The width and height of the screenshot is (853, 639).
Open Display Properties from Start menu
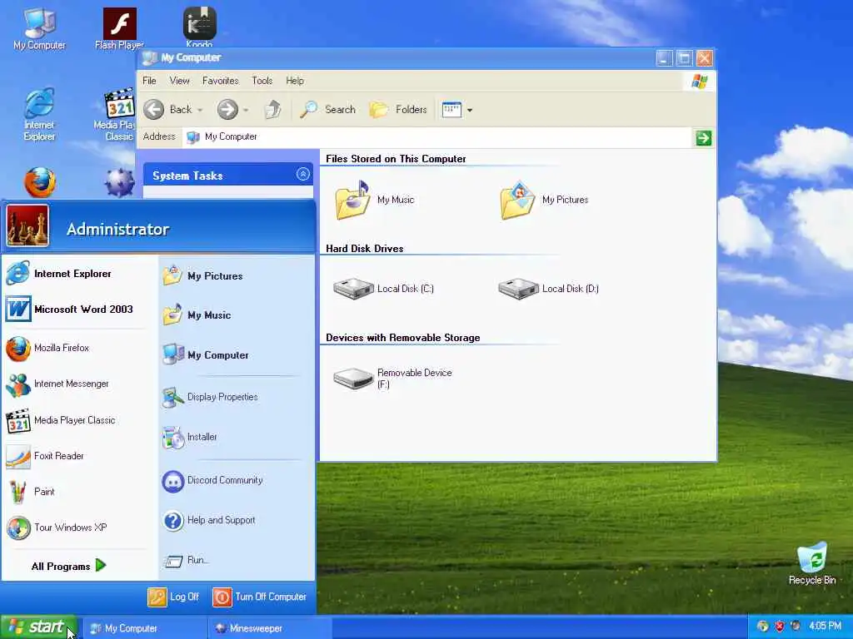[210, 397]
